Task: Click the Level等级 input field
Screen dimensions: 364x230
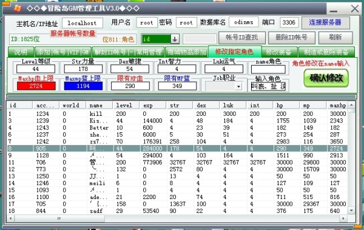Action: pos(36,69)
